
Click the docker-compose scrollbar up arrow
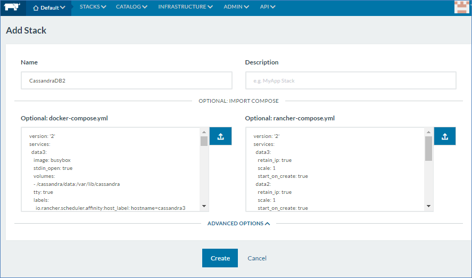point(204,132)
